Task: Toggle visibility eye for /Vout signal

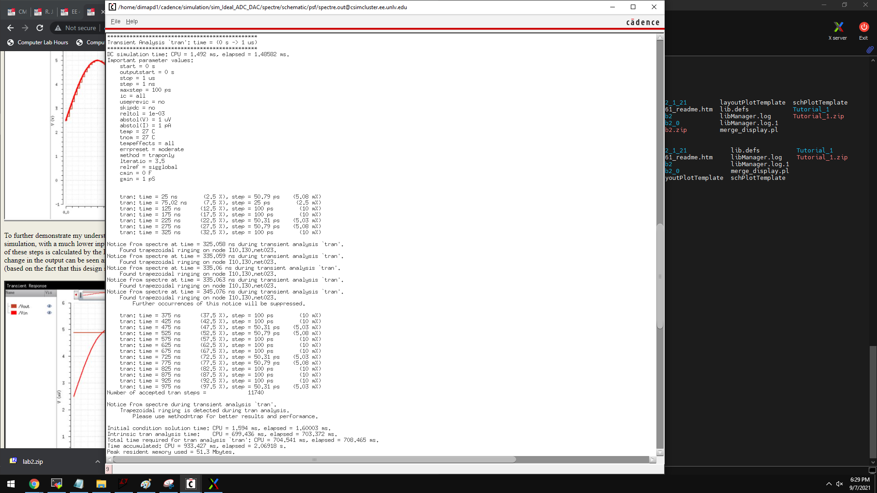Action: (x=49, y=306)
